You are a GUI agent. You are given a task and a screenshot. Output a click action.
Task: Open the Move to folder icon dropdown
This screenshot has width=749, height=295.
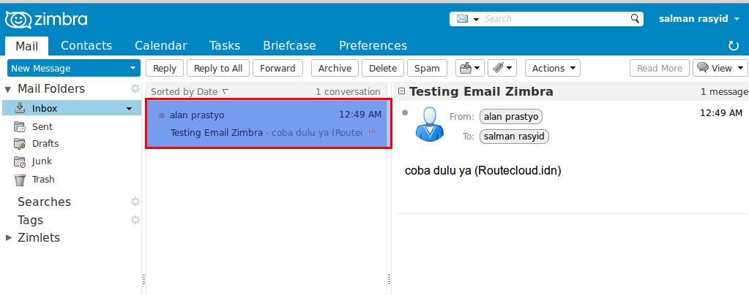click(x=470, y=68)
